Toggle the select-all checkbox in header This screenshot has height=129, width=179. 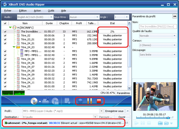point(5,23)
